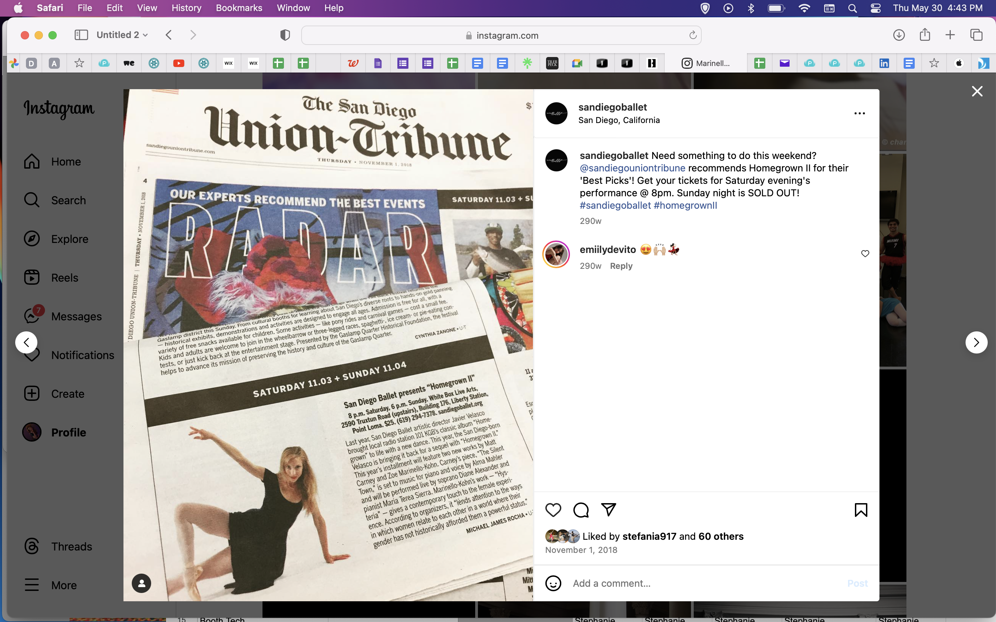Show tagged people on photo

click(x=141, y=583)
